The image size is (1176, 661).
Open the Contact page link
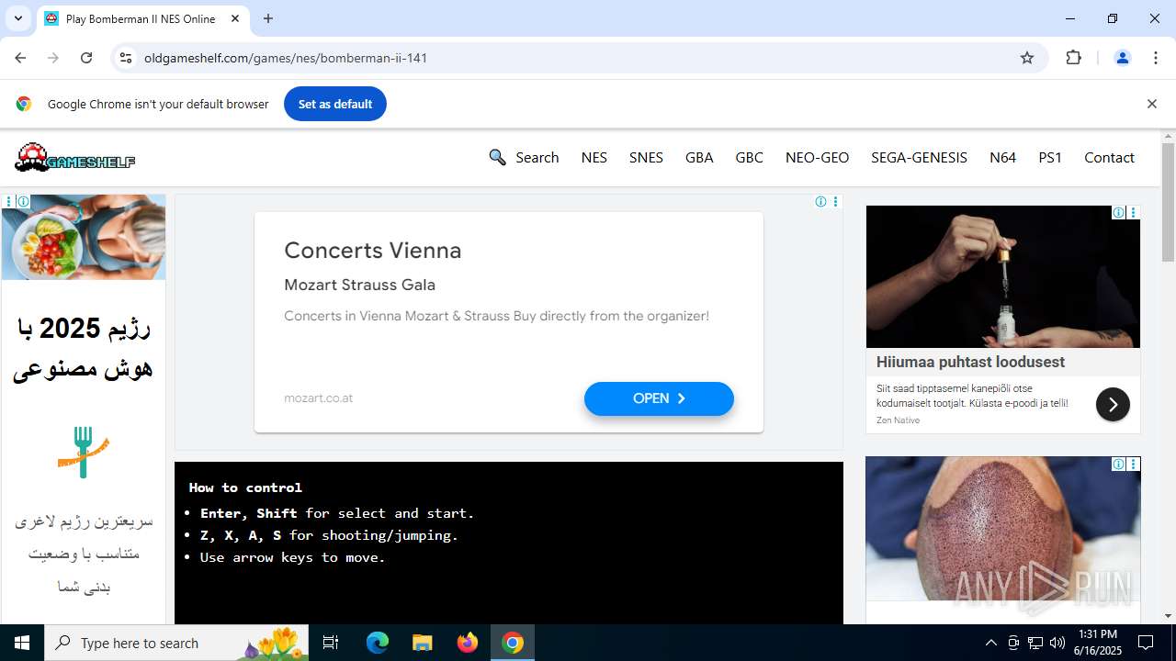pos(1109,157)
